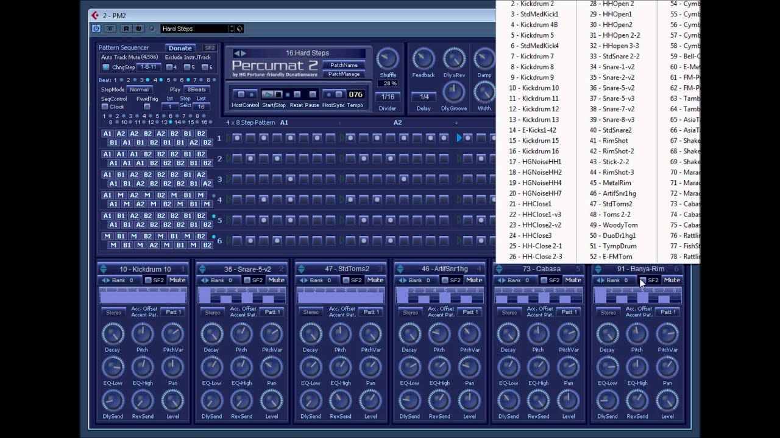This screenshot has height=438, width=780.
Task: Click the accent pattern bar on Cabasa channel
Action: (538, 295)
